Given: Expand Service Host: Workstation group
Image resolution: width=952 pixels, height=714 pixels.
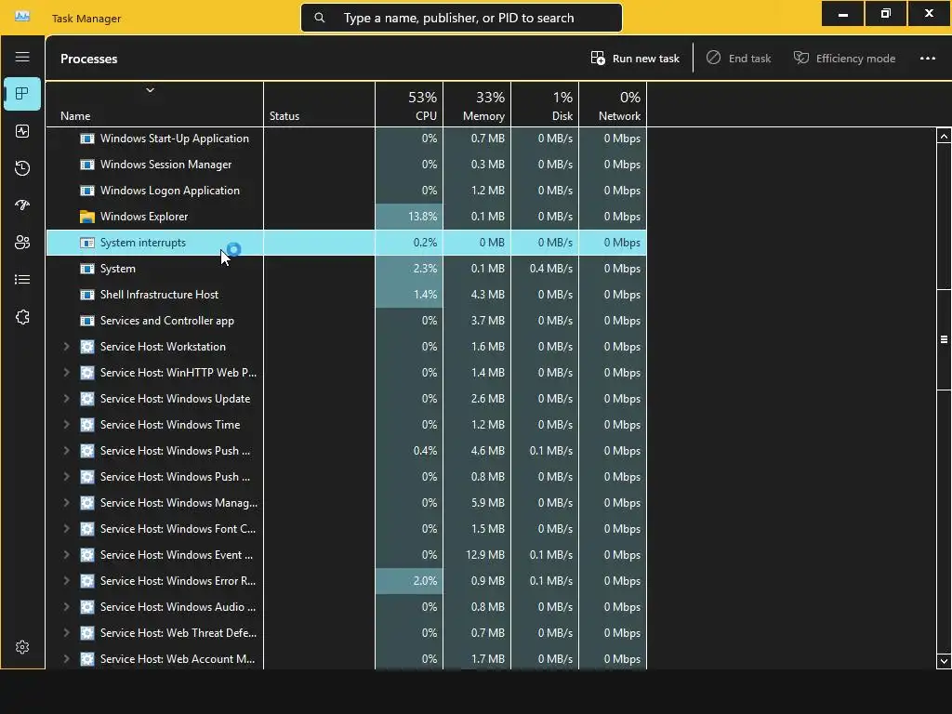Looking at the screenshot, I should [x=66, y=347].
